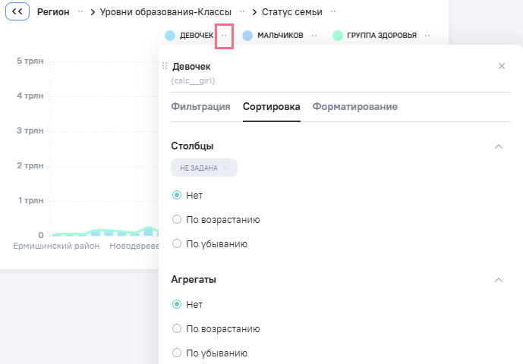This screenshot has height=364, width=523.
Task: Close the Девочек settings panel
Action: (501, 66)
